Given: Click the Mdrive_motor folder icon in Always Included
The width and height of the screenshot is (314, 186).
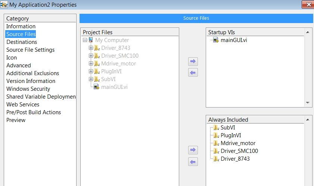Looking at the screenshot, I should point(216,143).
